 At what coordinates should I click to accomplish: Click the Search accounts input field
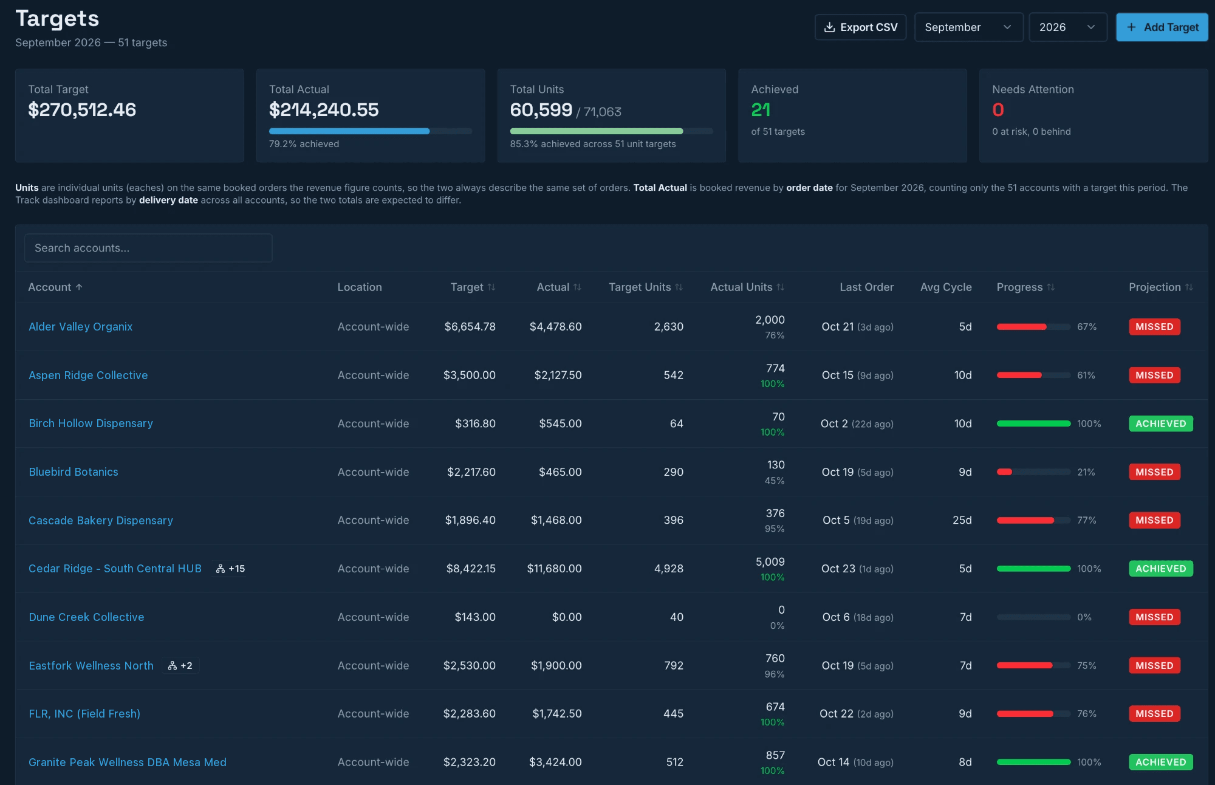[x=148, y=248]
